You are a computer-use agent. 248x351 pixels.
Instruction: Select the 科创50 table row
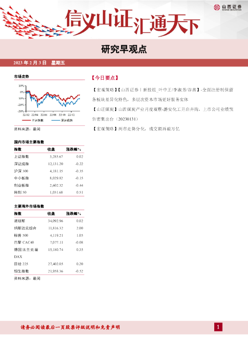click(49, 192)
